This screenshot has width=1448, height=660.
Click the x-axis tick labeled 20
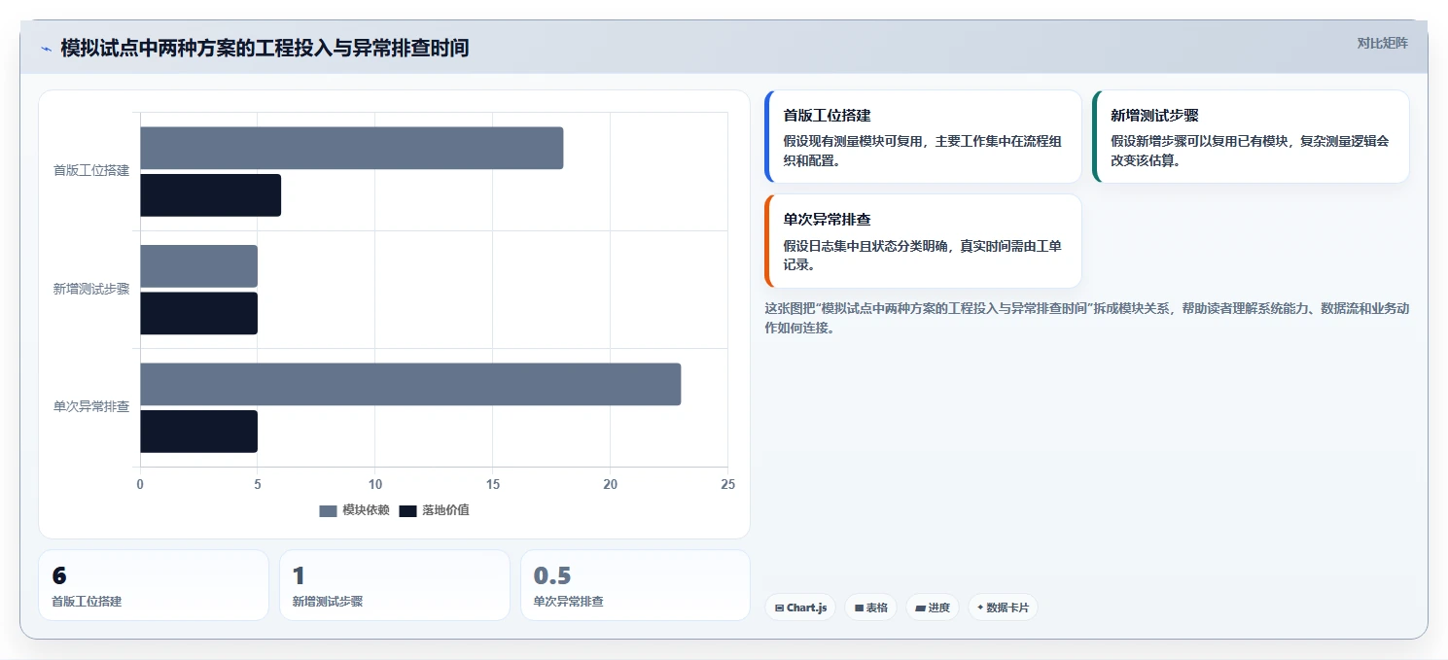pyautogui.click(x=610, y=484)
